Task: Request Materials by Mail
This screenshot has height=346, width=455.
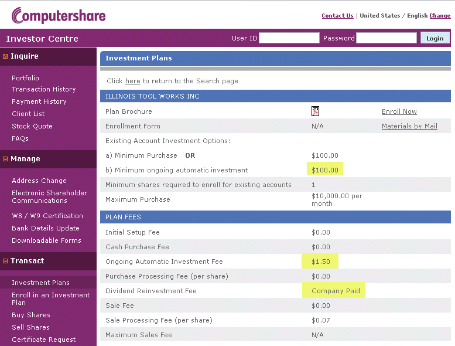Action: [x=409, y=126]
